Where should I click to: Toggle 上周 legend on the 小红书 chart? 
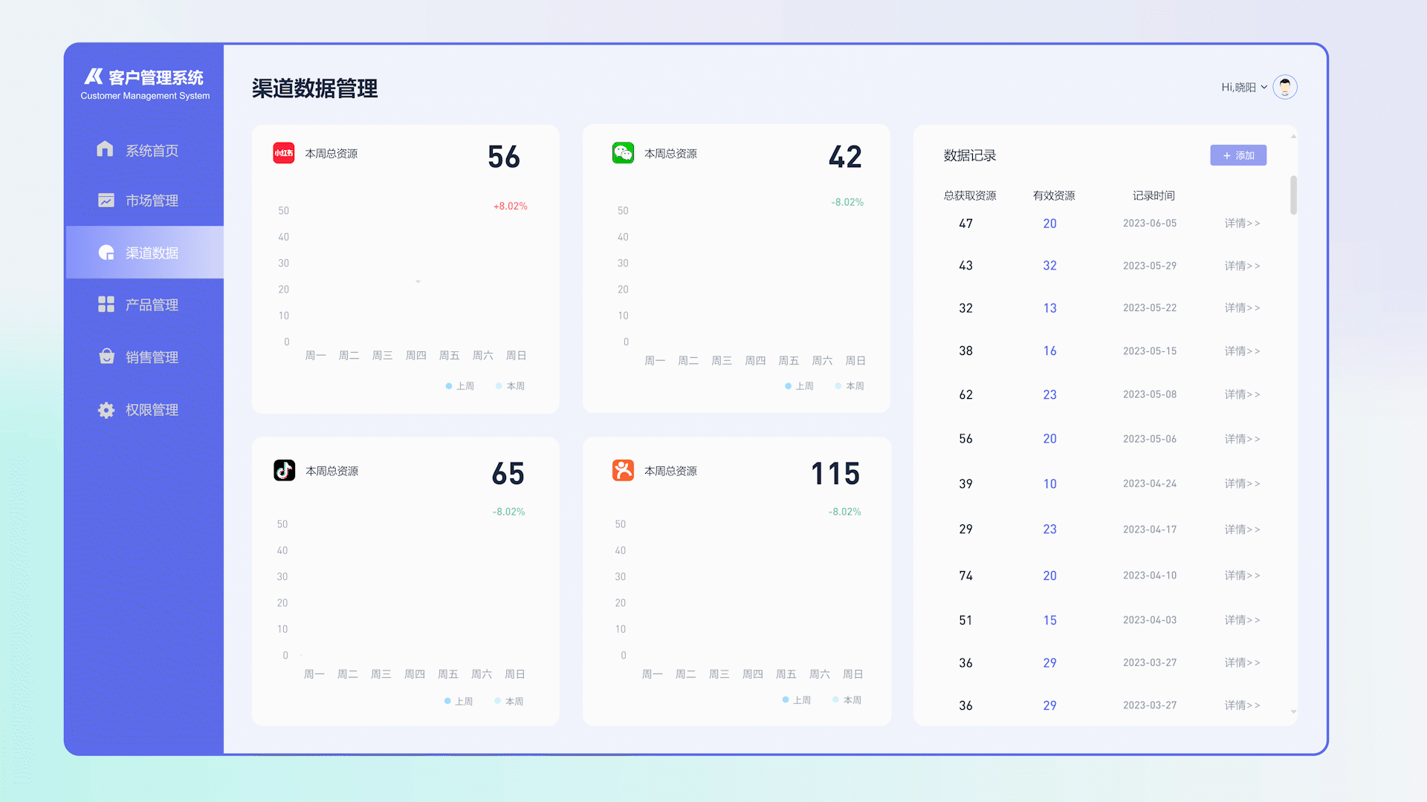pos(459,385)
